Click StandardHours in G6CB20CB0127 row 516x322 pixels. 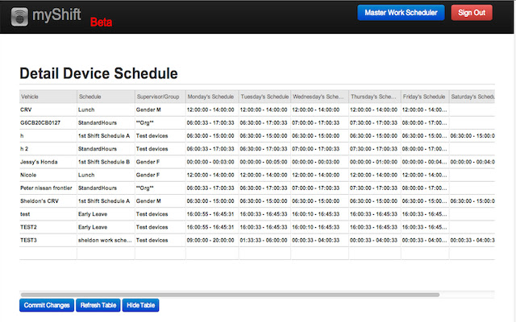tap(106, 122)
